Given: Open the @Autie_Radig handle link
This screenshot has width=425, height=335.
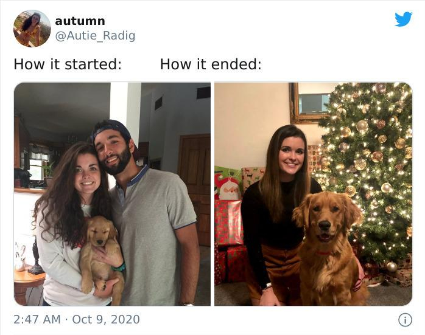Looking at the screenshot, I should coord(95,36).
